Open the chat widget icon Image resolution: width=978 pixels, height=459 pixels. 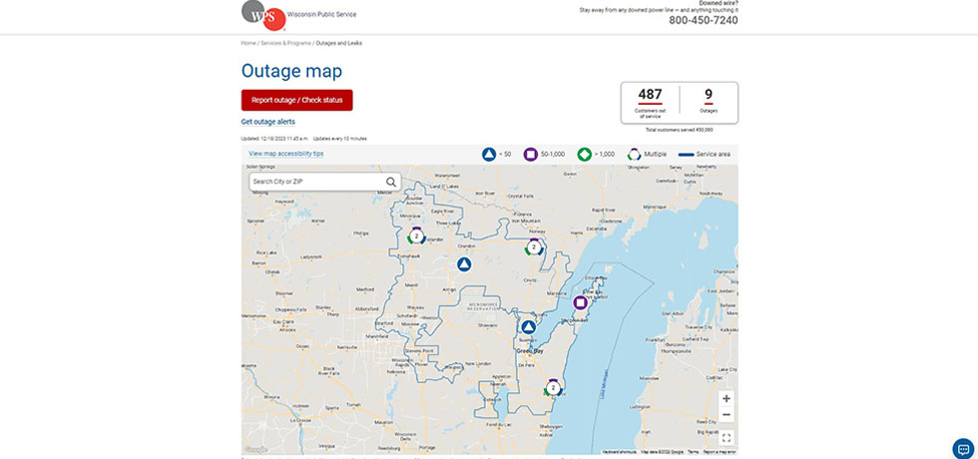(x=962, y=448)
